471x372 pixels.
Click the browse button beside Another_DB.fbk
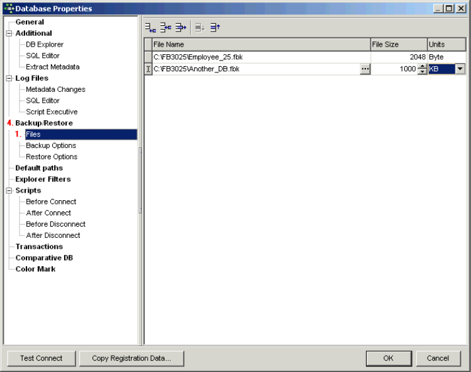click(365, 69)
